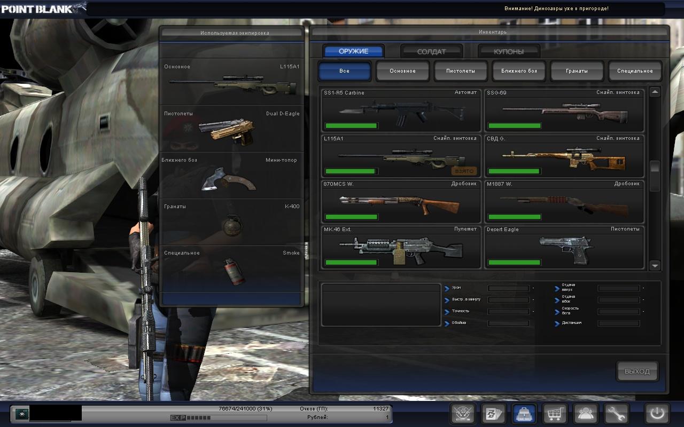Show only Ближнего боя weapons
684x427 pixels.
tap(518, 71)
